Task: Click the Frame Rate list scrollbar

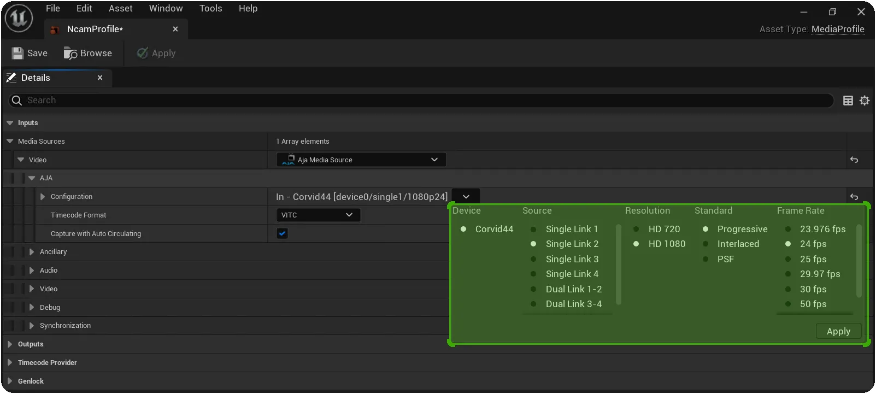Action: click(x=859, y=261)
